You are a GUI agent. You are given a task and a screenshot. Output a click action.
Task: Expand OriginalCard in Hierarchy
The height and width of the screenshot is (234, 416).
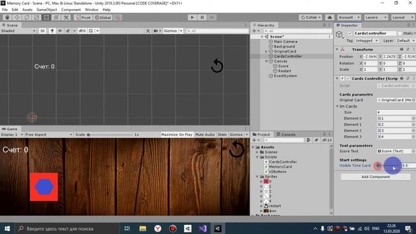click(266, 51)
